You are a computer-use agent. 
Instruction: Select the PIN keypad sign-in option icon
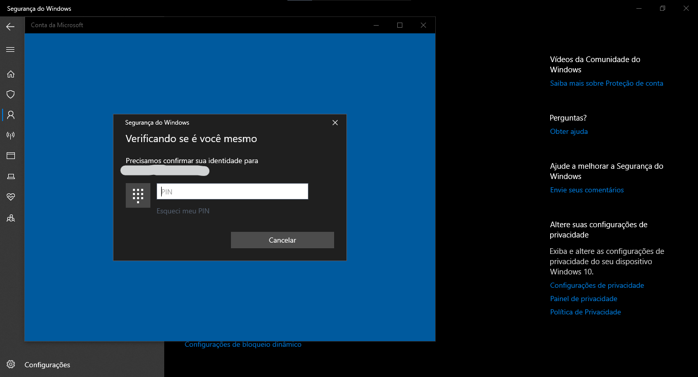[x=138, y=195]
